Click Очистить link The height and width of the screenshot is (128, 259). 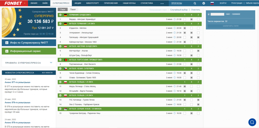[x=196, y=10]
